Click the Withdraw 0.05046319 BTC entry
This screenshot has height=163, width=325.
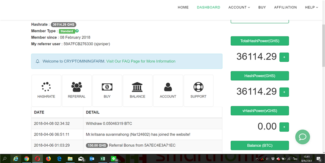[x=109, y=123]
